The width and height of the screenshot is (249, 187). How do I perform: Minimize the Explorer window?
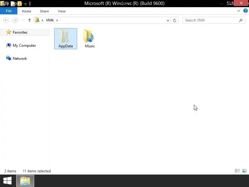222,3
